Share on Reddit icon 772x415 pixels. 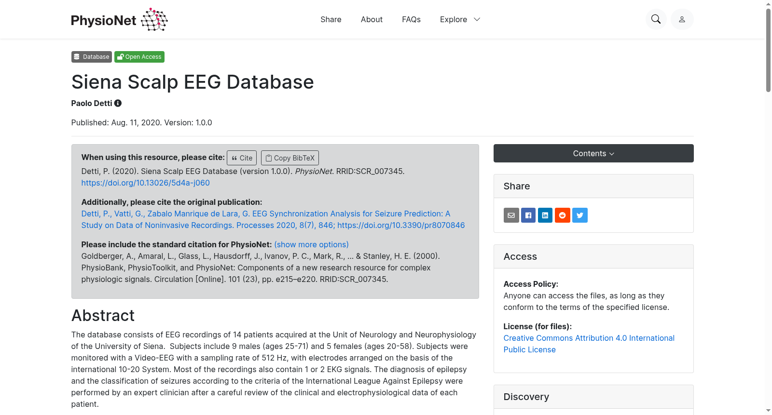click(x=563, y=215)
